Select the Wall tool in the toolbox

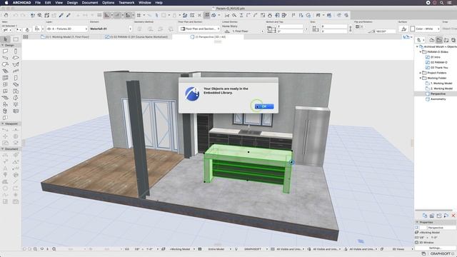(5, 51)
